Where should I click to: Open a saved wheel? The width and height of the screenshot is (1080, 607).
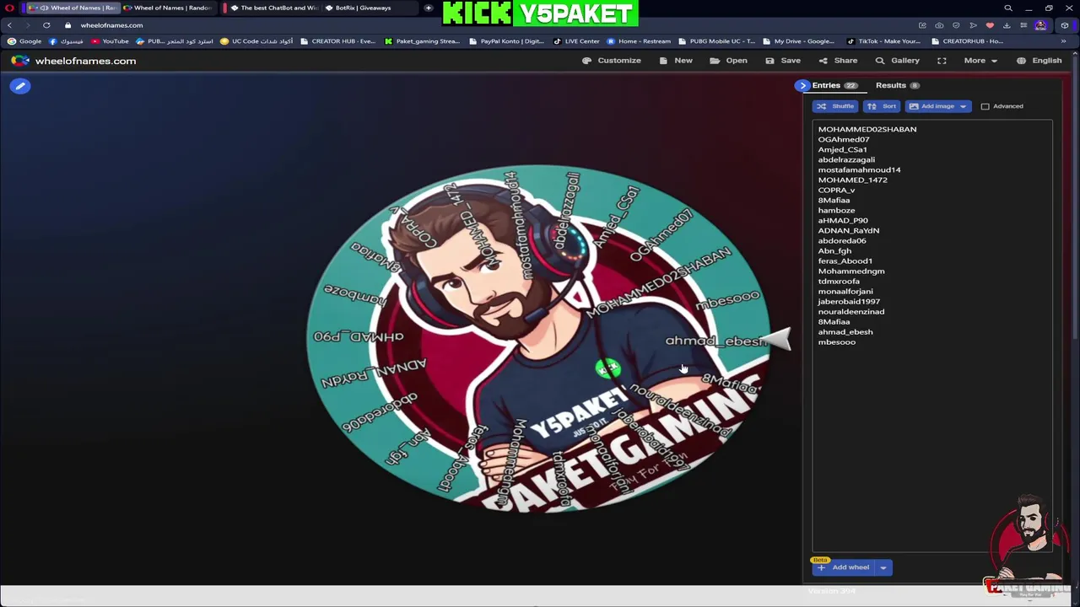click(x=728, y=61)
